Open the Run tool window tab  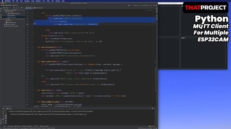[x=4, y=126]
